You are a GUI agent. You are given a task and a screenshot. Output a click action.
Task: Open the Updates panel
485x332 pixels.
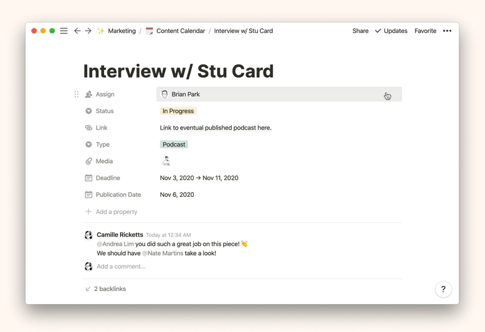[x=391, y=31]
